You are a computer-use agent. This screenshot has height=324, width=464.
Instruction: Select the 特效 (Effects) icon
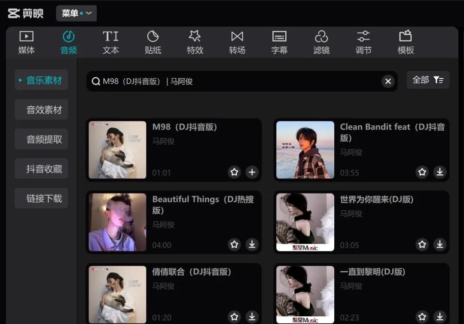pyautogui.click(x=195, y=42)
